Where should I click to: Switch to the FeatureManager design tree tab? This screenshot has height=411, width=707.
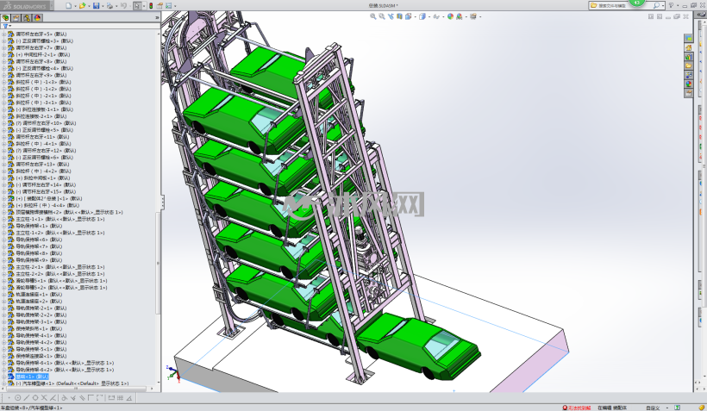click(5, 18)
